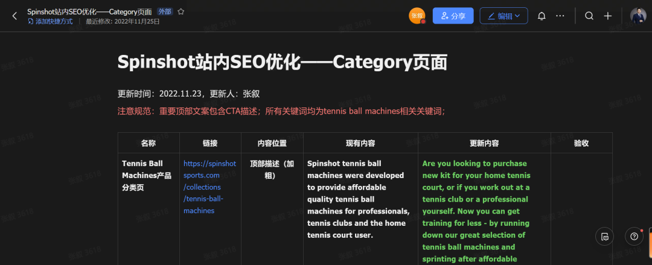Expand the 编辑 mode dropdown

503,16
